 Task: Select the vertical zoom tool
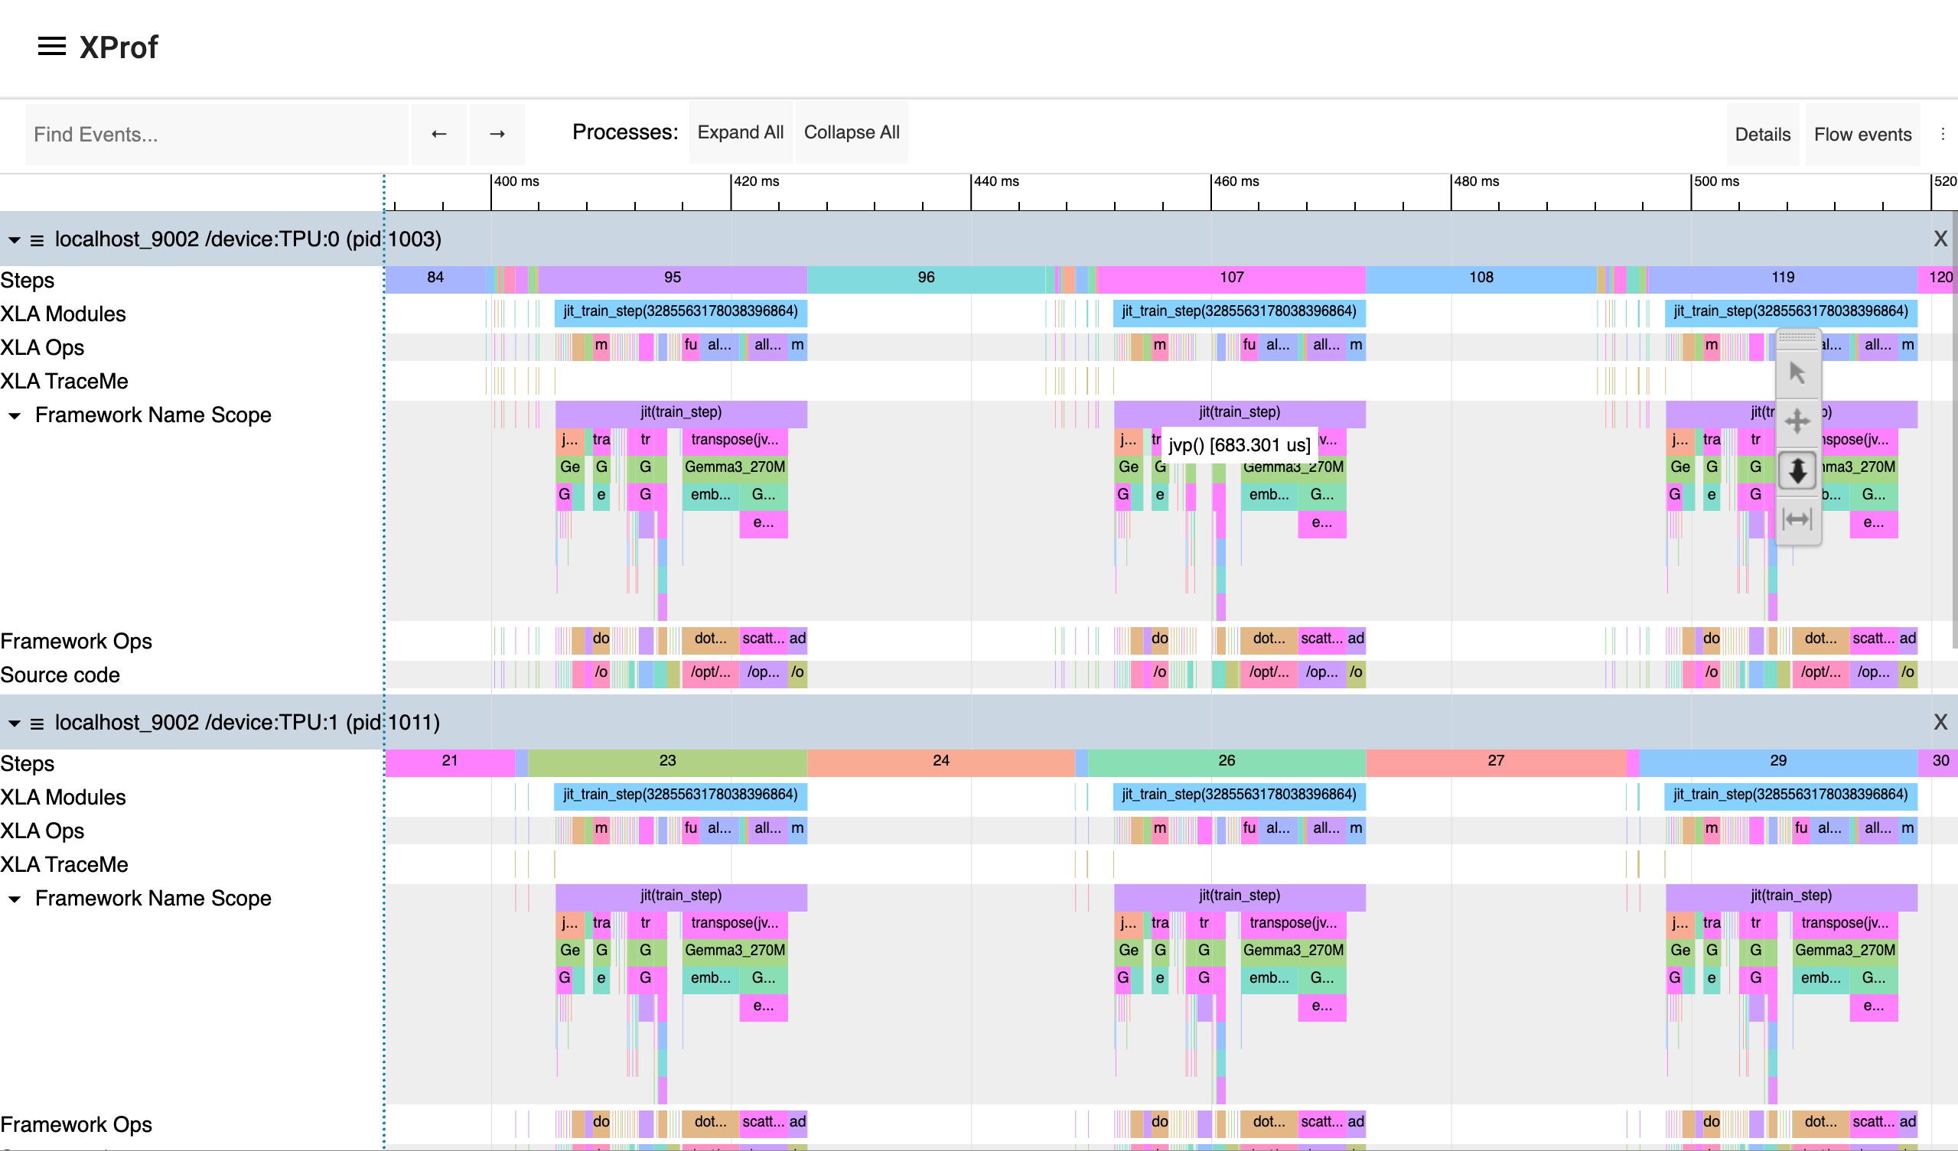(x=1797, y=470)
